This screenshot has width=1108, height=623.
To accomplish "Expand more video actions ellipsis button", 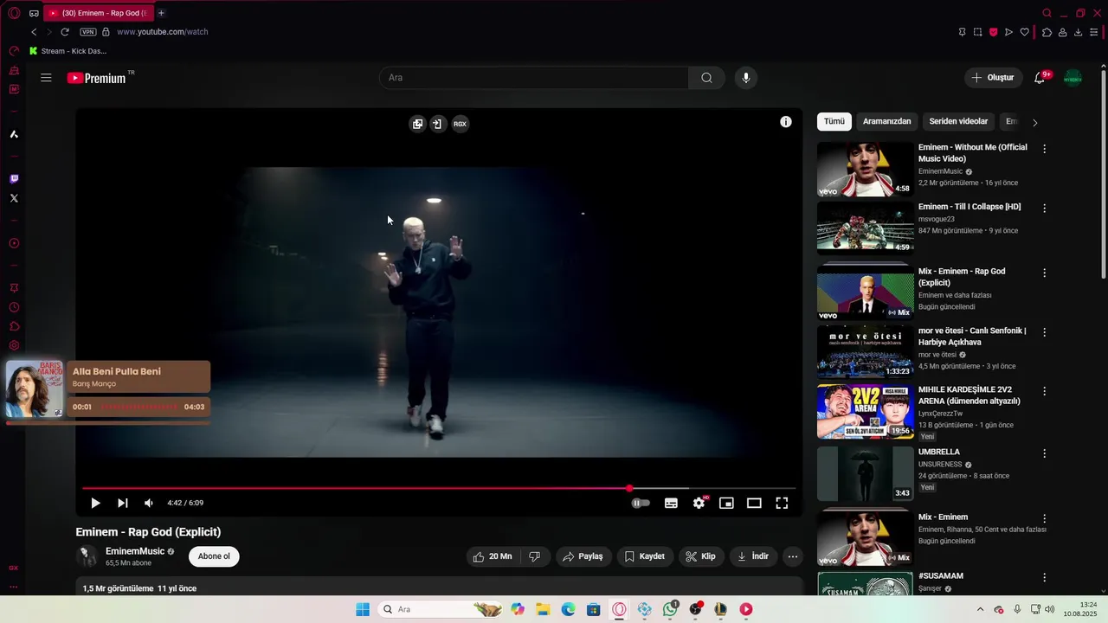I will 792,556.
